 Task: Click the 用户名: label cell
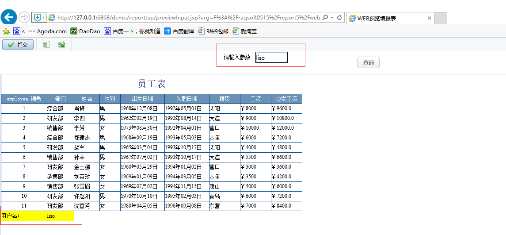coord(24,216)
